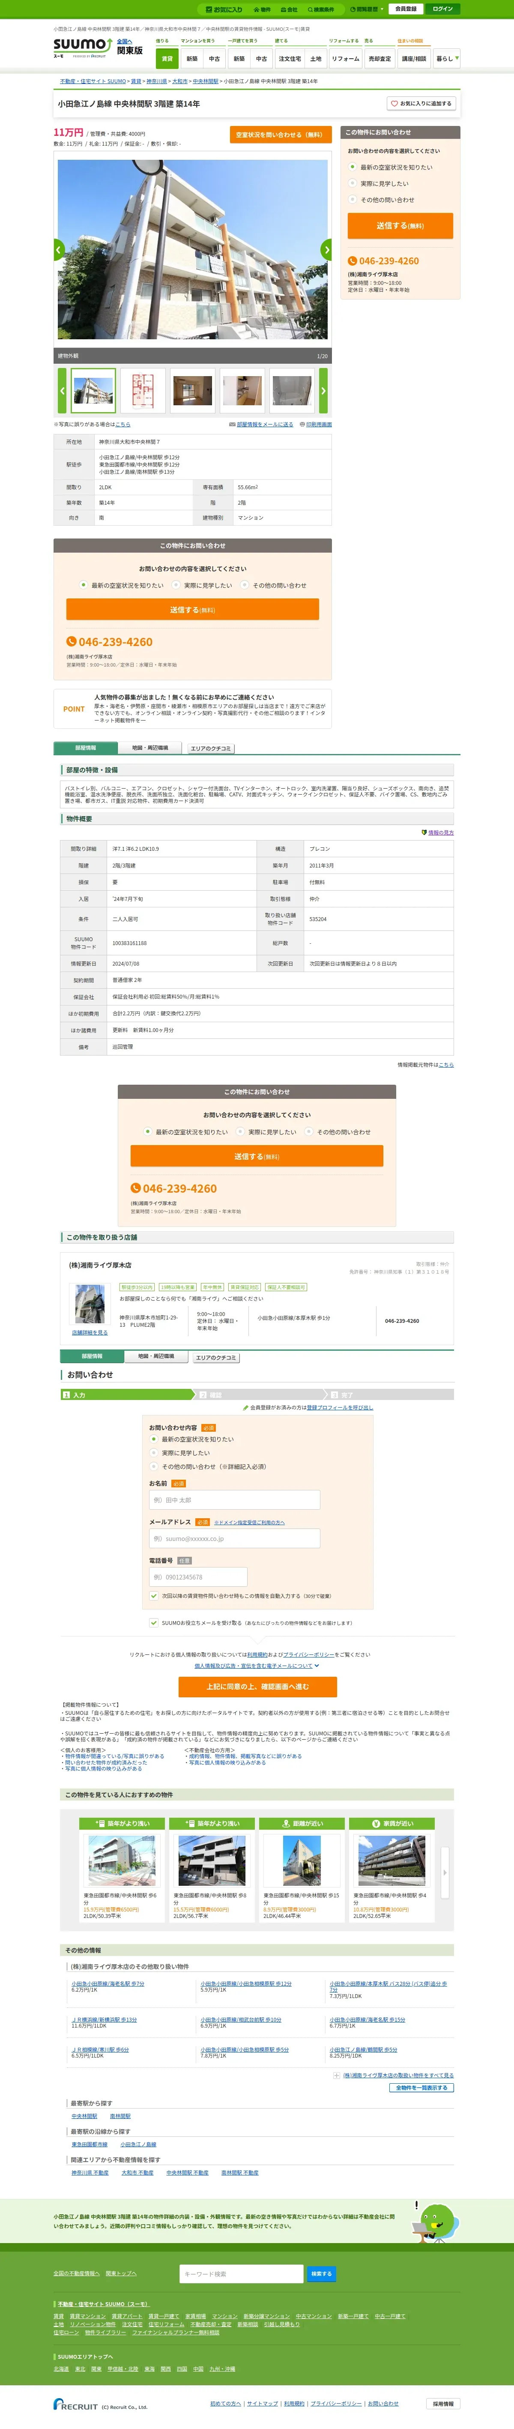Toggle 自動入力する remember info checkbox
Viewport: 514px width, 2429px height.
pyautogui.click(x=154, y=1596)
